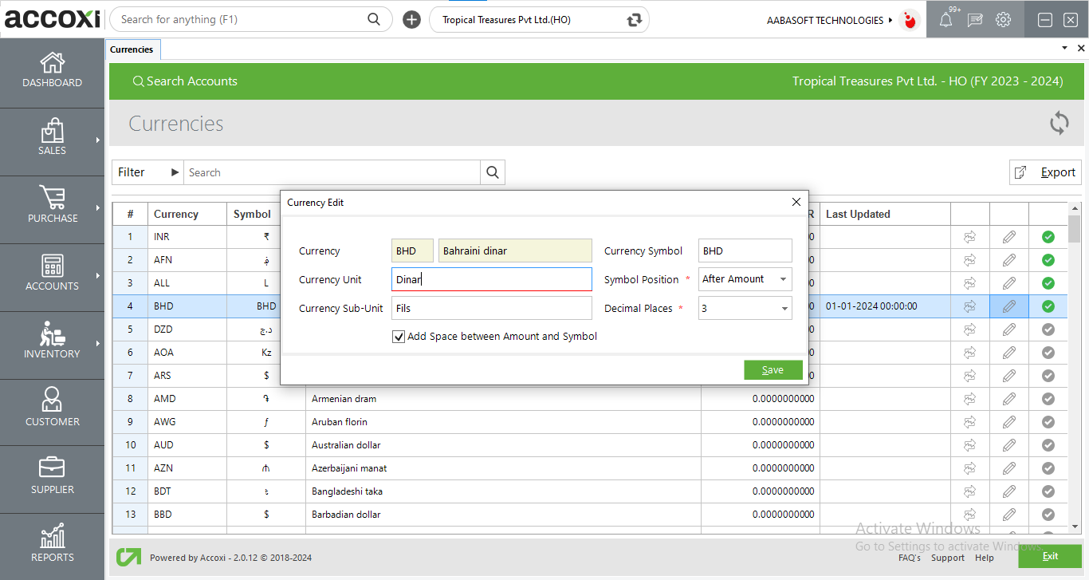The height and width of the screenshot is (580, 1089).
Task: Click the notifications bell icon
Action: [x=946, y=20]
